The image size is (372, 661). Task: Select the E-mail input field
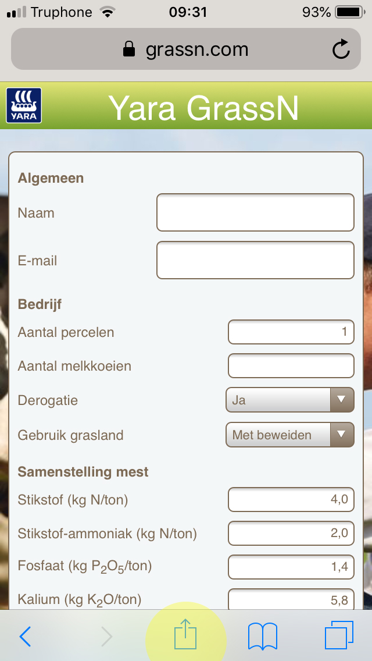point(255,260)
